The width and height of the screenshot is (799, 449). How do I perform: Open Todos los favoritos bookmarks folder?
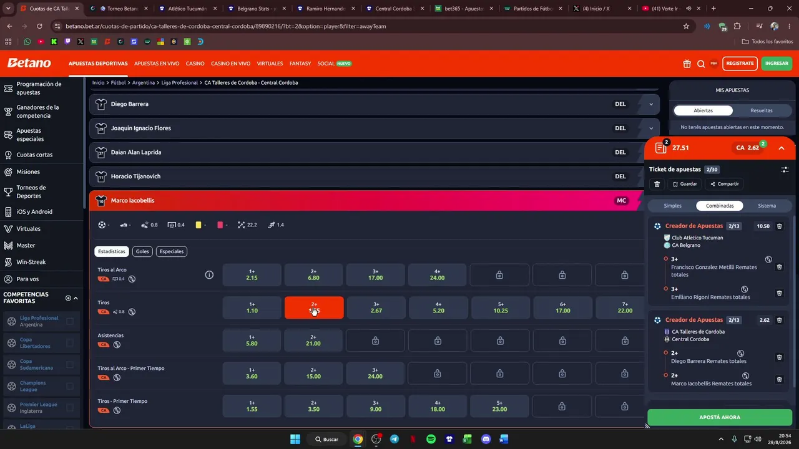coord(767,41)
